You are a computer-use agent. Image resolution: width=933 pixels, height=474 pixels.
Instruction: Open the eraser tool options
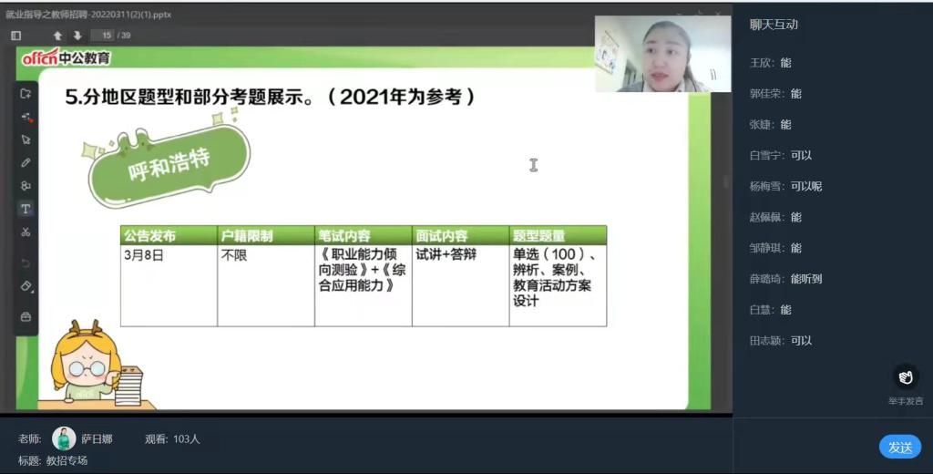point(26,286)
